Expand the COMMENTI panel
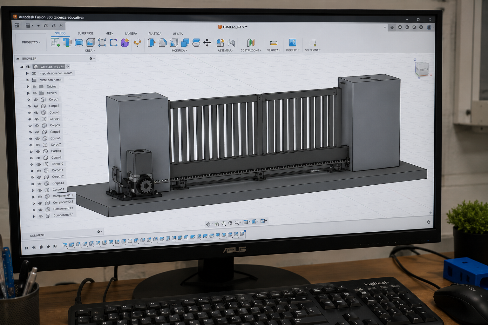Viewport: 488px width, 325px height. click(x=98, y=232)
